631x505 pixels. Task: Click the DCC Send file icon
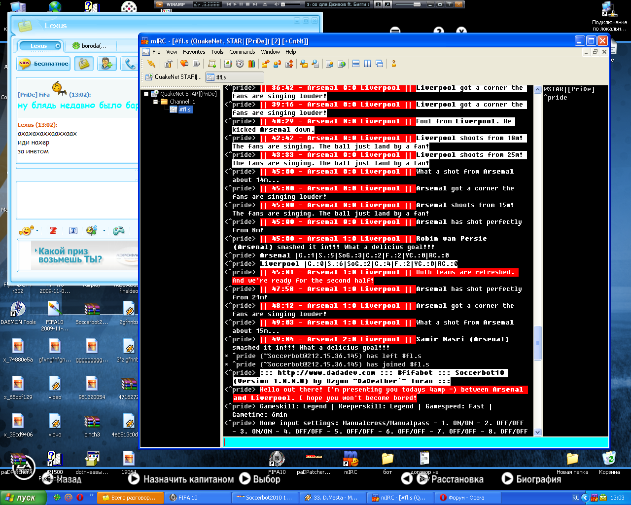point(265,64)
